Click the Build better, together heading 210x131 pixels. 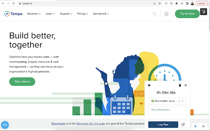[x=32, y=40]
